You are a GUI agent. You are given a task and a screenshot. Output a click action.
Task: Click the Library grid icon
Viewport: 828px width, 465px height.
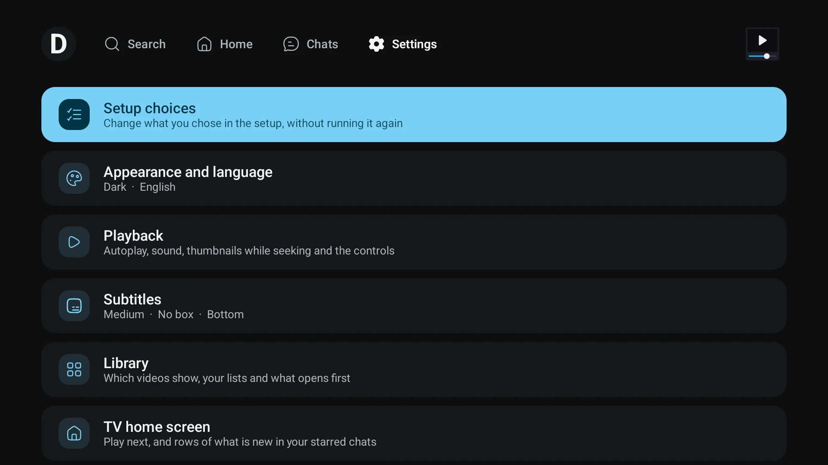click(x=74, y=369)
